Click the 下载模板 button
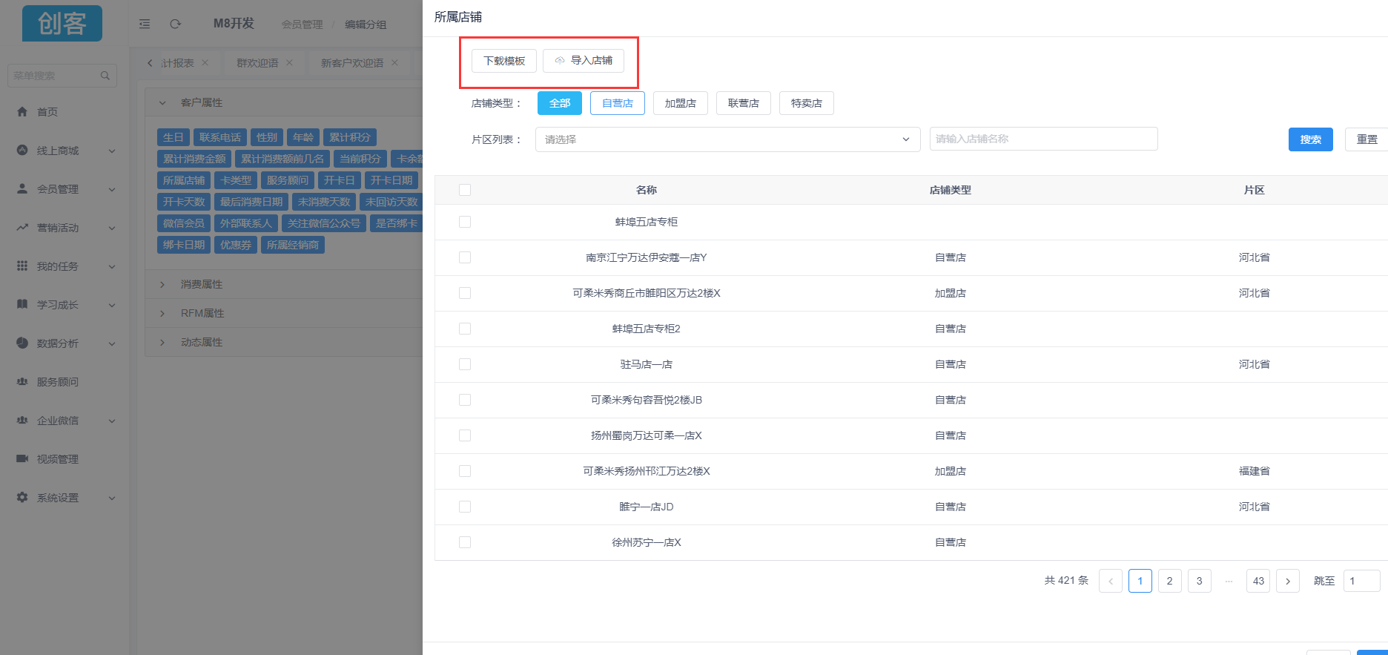This screenshot has height=655, width=1388. pos(504,61)
